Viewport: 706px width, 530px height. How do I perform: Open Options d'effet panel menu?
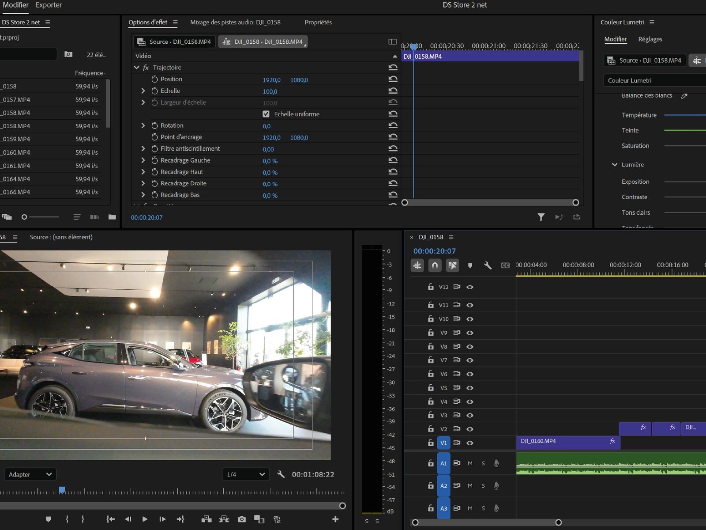pyautogui.click(x=175, y=22)
